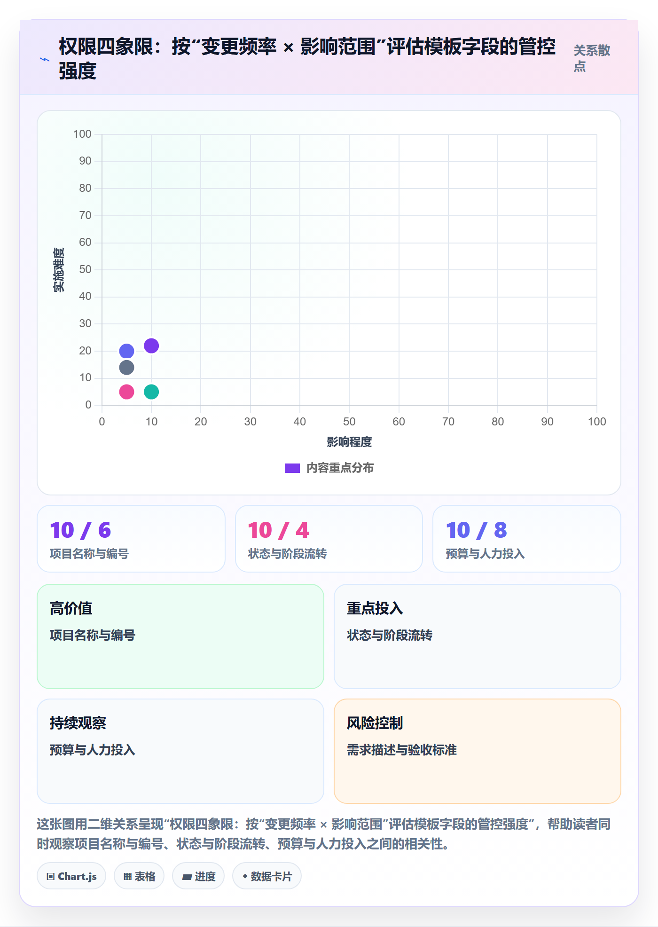
Task: Click the gray scatter point in the chart
Action: click(x=126, y=367)
